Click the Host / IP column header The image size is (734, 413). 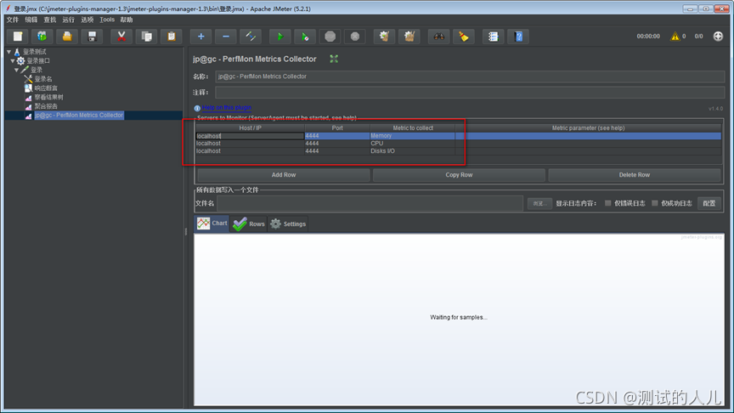(x=250, y=127)
